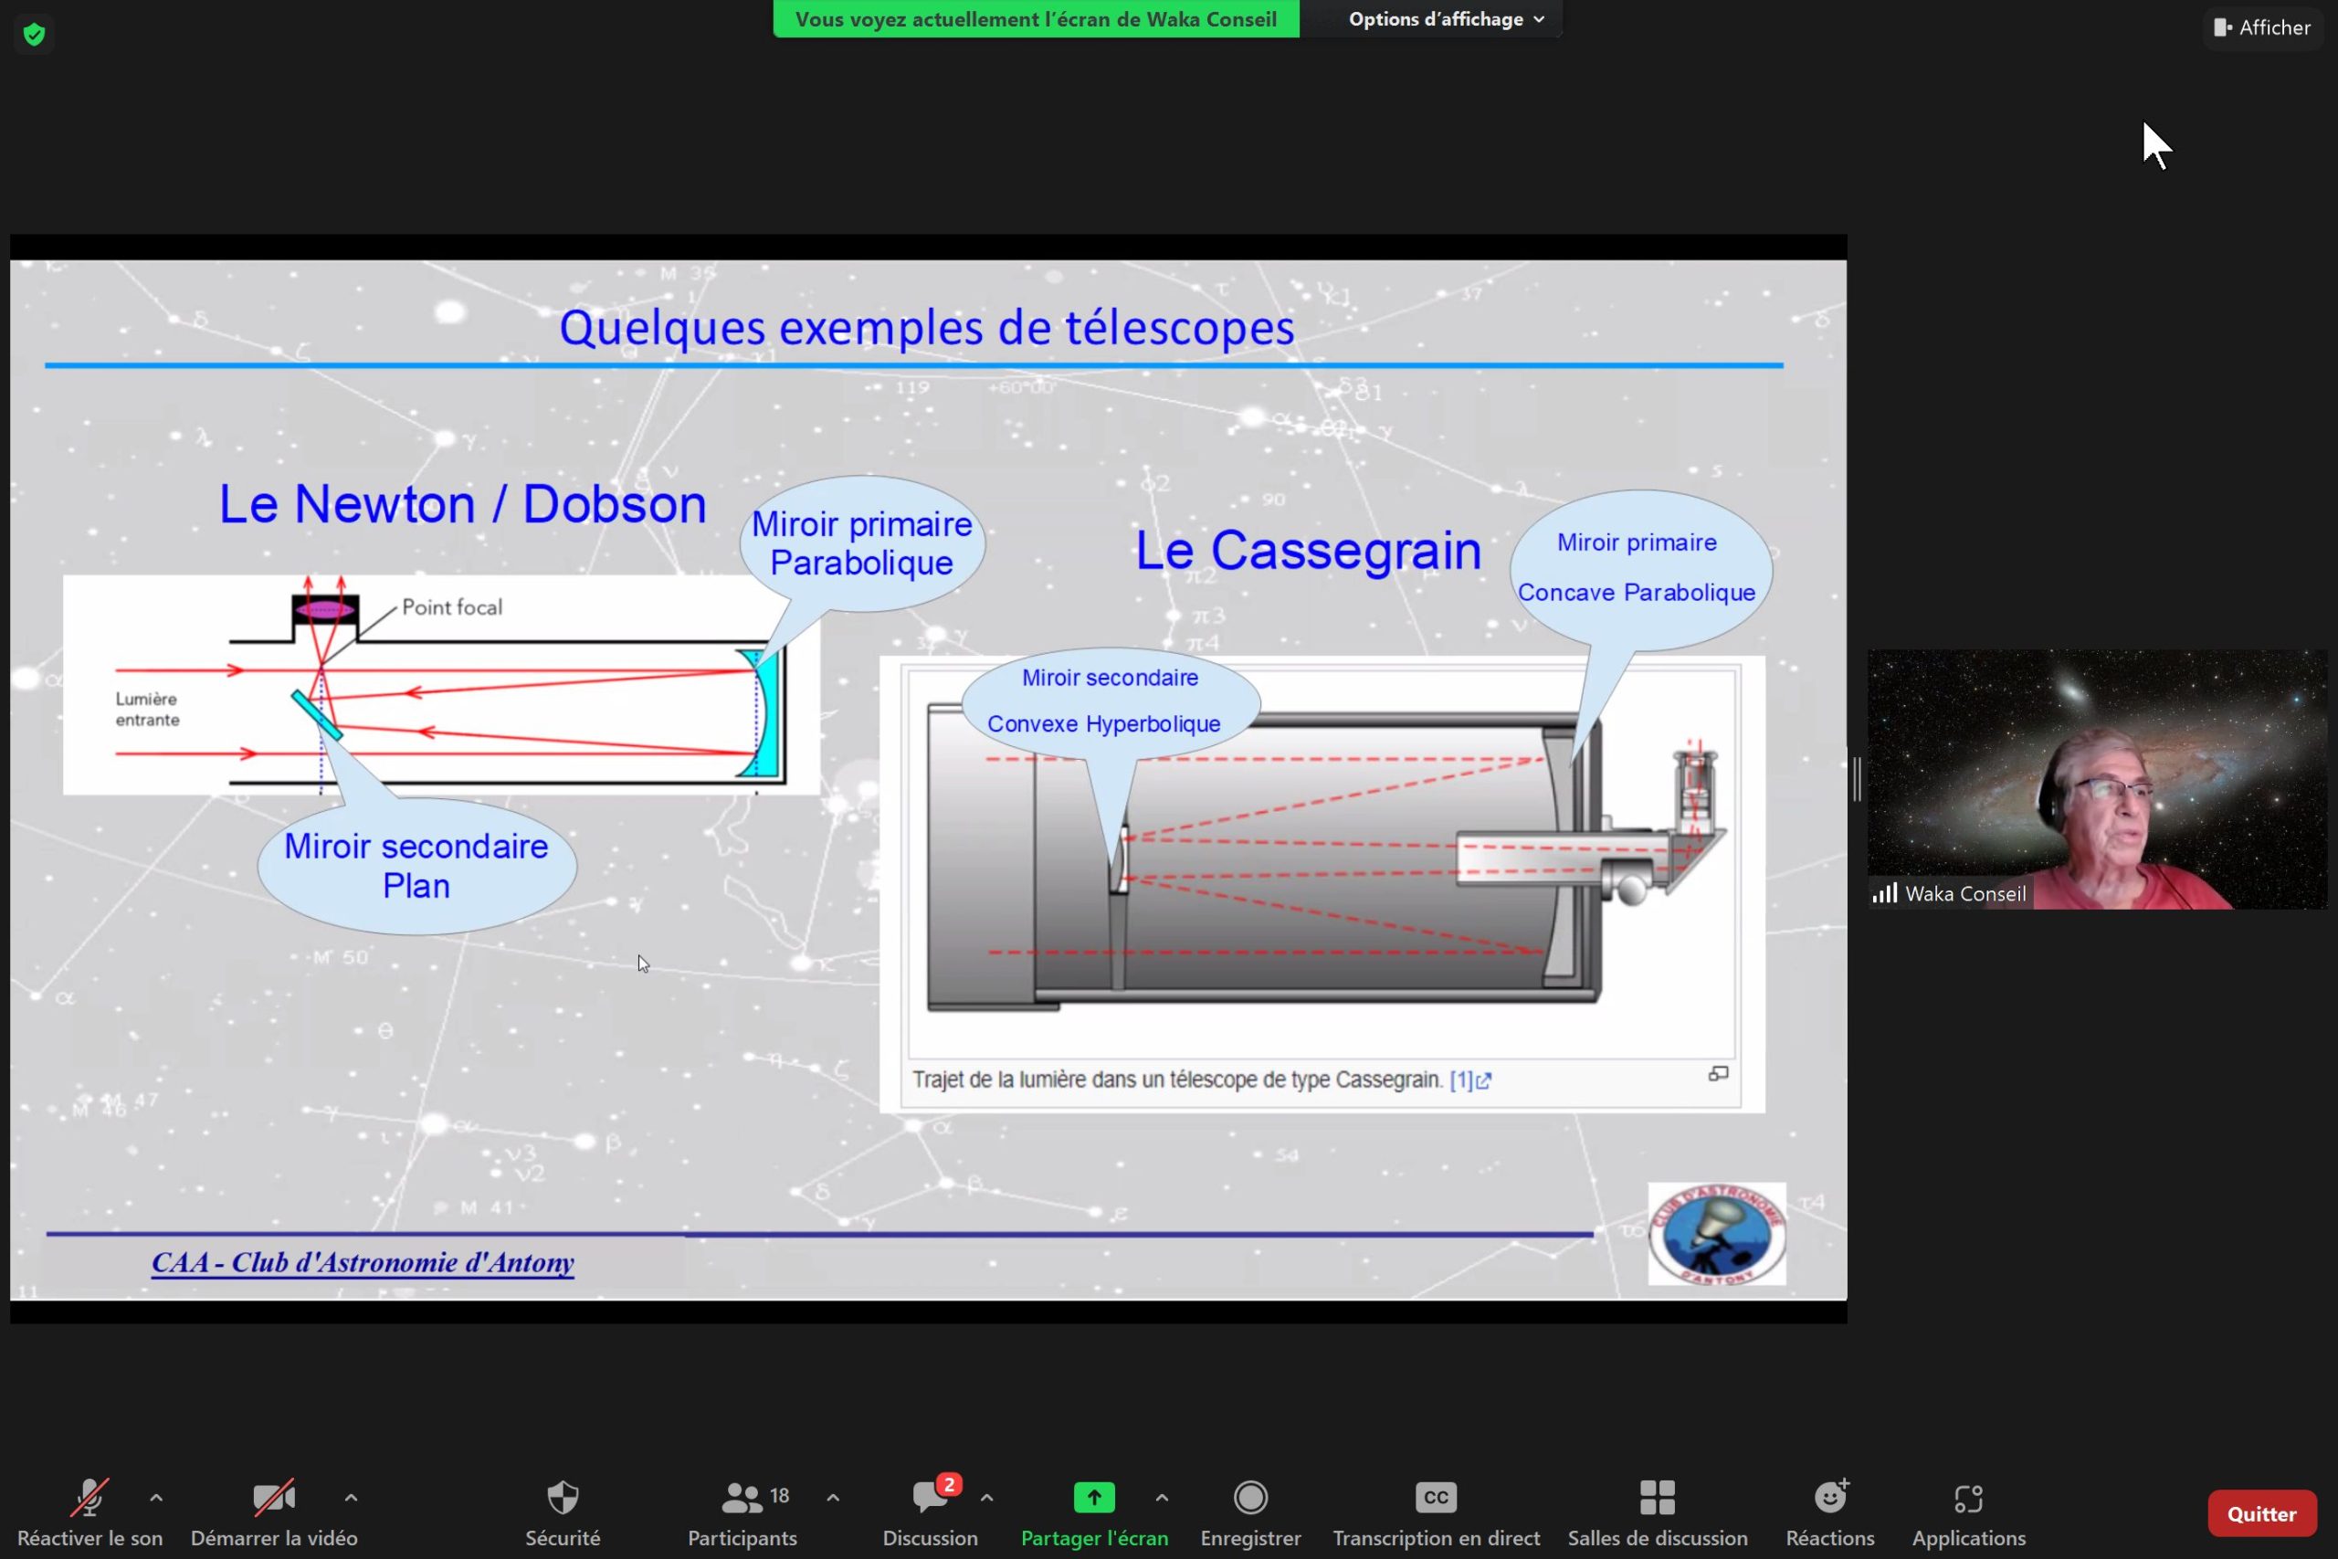This screenshot has width=2338, height=1559.
Task: Expand chevron beside Discussion
Action: tap(986, 1498)
